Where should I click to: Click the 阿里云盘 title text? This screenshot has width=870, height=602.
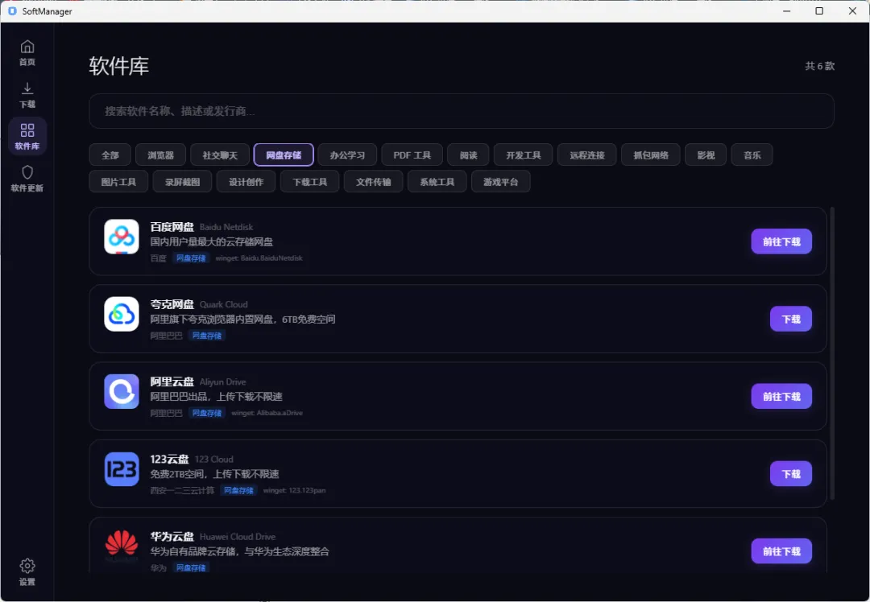coord(172,382)
